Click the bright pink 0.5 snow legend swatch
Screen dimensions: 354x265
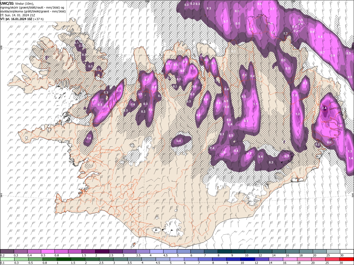(x=48, y=251)
